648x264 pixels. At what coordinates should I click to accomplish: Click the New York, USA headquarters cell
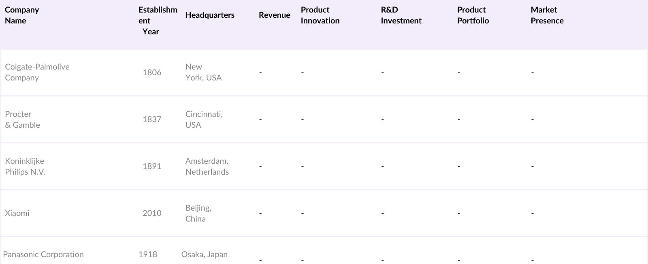tap(203, 72)
